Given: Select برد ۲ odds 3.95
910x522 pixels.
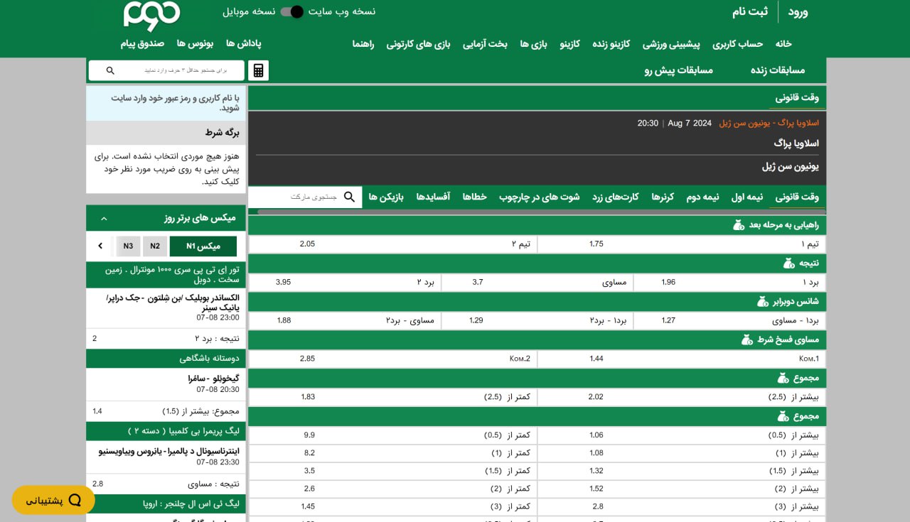Looking at the screenshot, I should coord(345,282).
